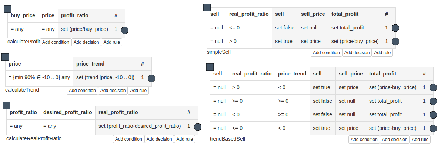Add a decision to the calculateRealProfitRatio table
441x148 pixels.
159,139
